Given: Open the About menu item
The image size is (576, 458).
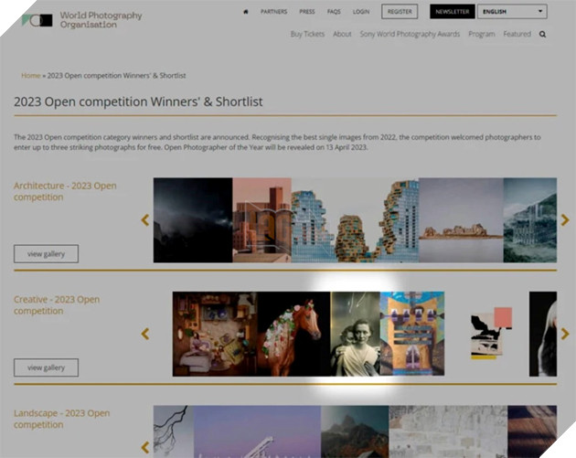Looking at the screenshot, I should 342,35.
